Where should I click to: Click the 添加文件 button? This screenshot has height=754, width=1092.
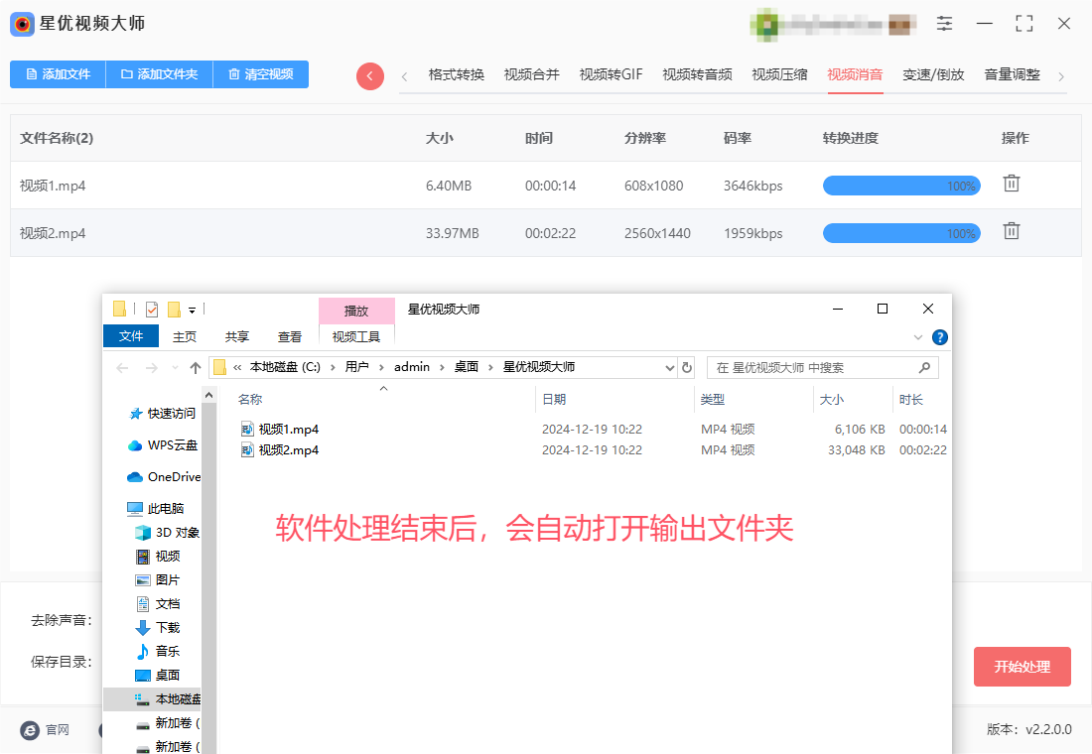pos(58,74)
